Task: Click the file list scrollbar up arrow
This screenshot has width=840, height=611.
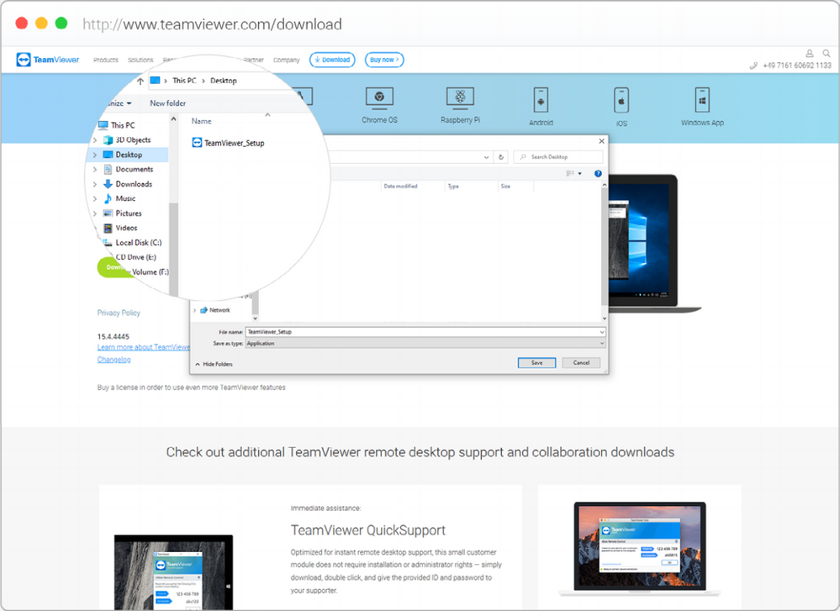Action: [605, 185]
